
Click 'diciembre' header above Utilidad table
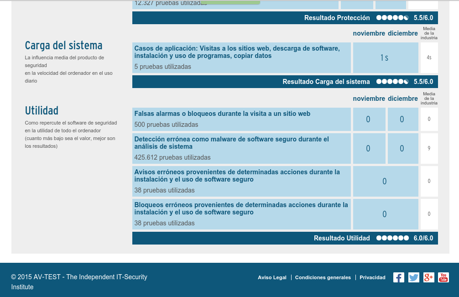(x=403, y=99)
